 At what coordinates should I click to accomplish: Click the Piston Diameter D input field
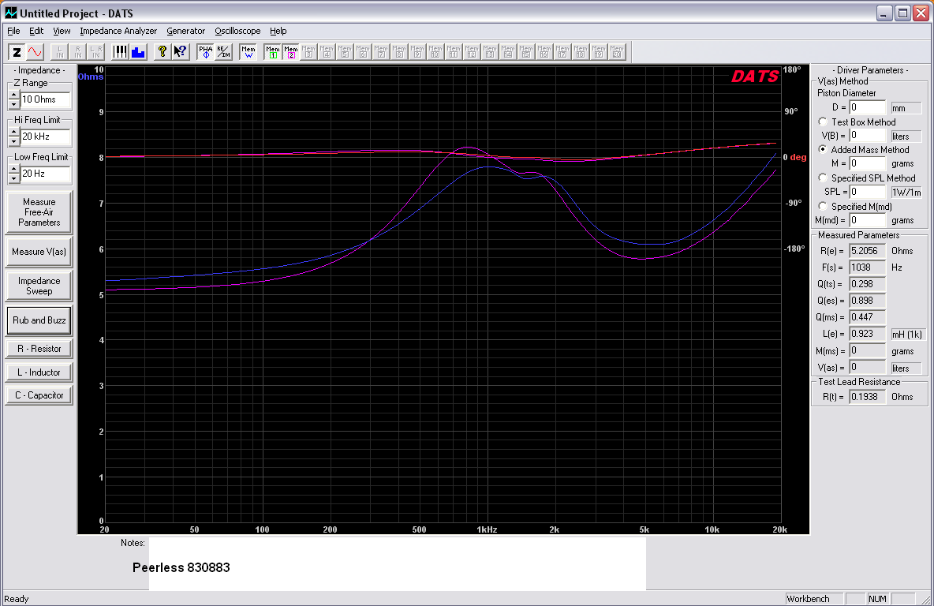[867, 107]
